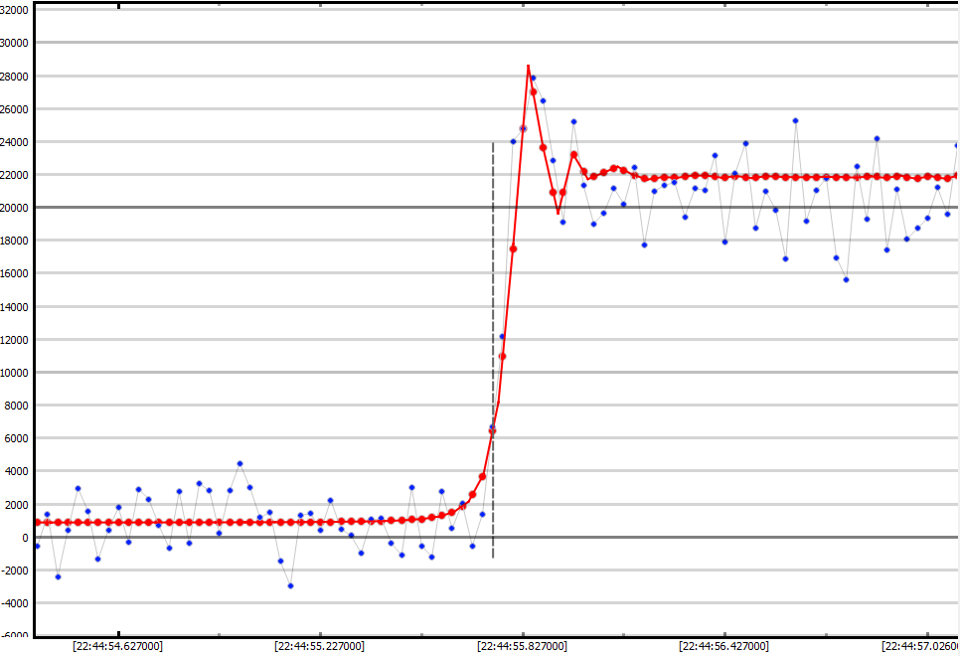Select the first red point at the left edge
The width and height of the screenshot is (960, 656).
pos(38,522)
